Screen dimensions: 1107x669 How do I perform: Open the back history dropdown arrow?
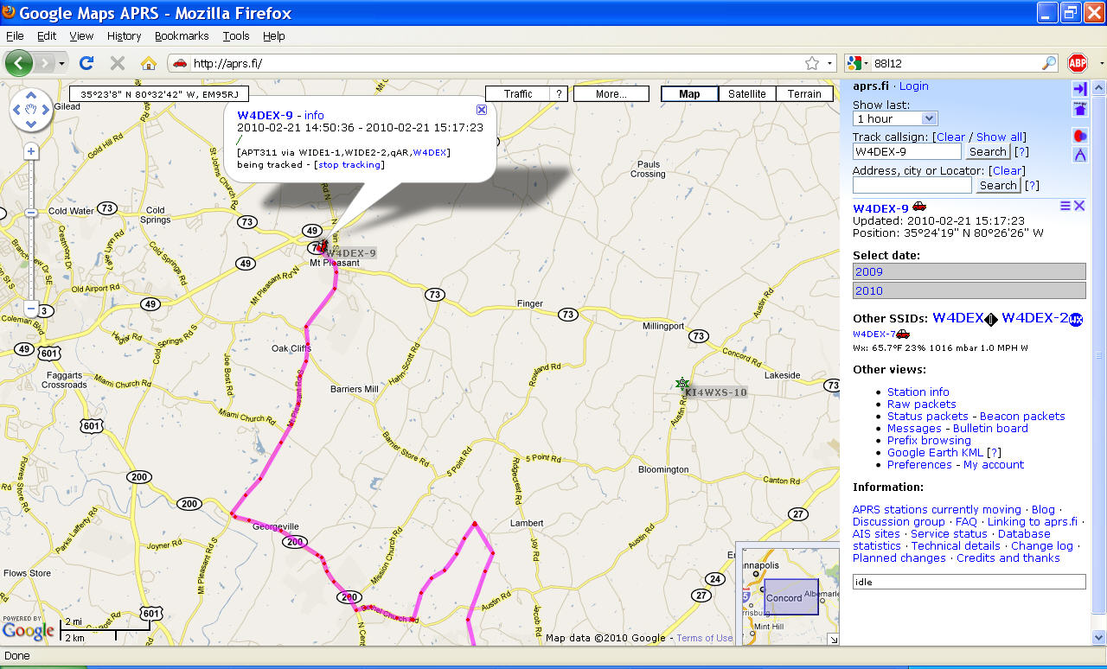[x=61, y=63]
